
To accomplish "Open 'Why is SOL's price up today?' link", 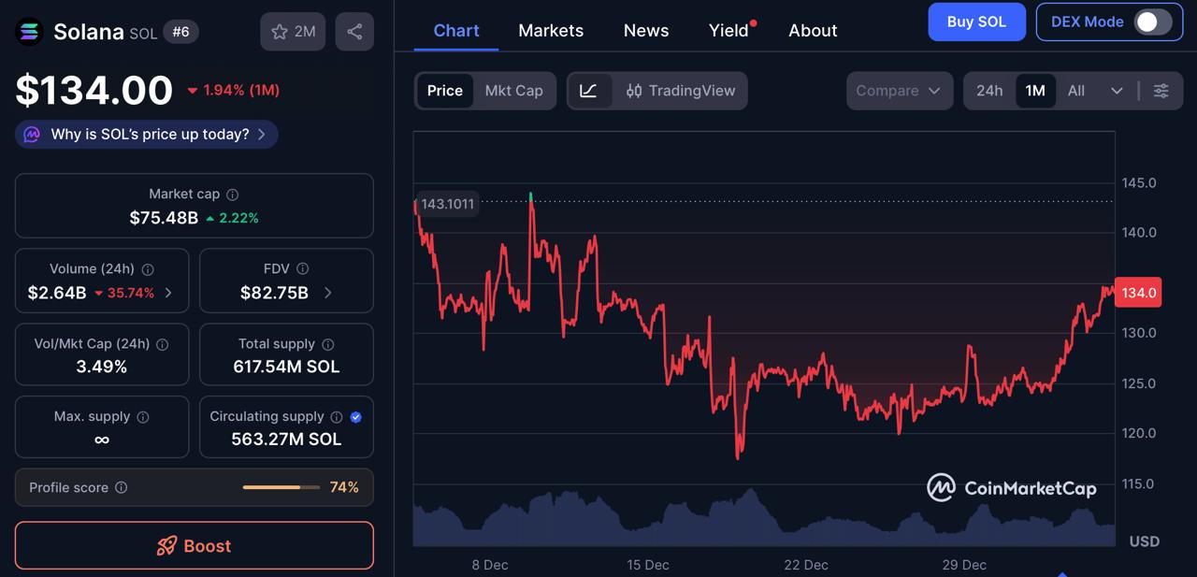I will (146, 134).
